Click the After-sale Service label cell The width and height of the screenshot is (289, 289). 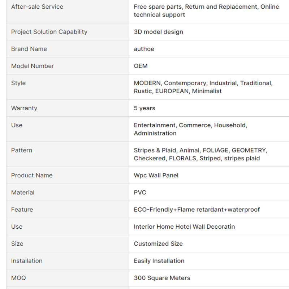(x=37, y=7)
